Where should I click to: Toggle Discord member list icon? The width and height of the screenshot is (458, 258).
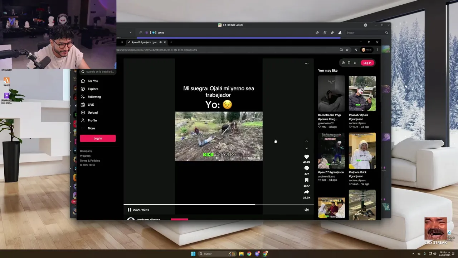click(340, 33)
